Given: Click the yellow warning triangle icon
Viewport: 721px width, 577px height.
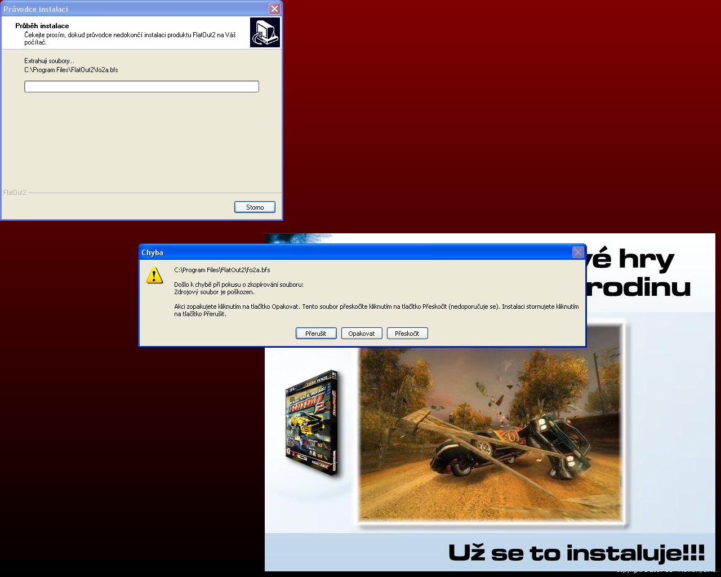Looking at the screenshot, I should point(154,276).
